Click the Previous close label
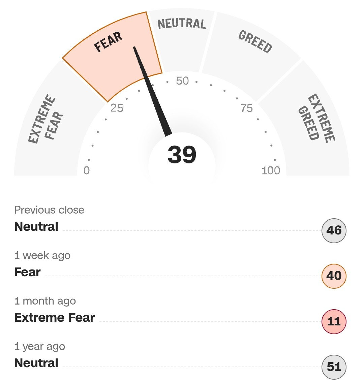This screenshot has height=381, width=364. point(49,210)
